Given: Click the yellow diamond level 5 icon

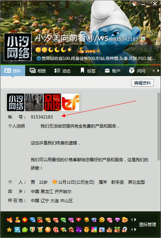Looking at the screenshot, I should point(48,220).
